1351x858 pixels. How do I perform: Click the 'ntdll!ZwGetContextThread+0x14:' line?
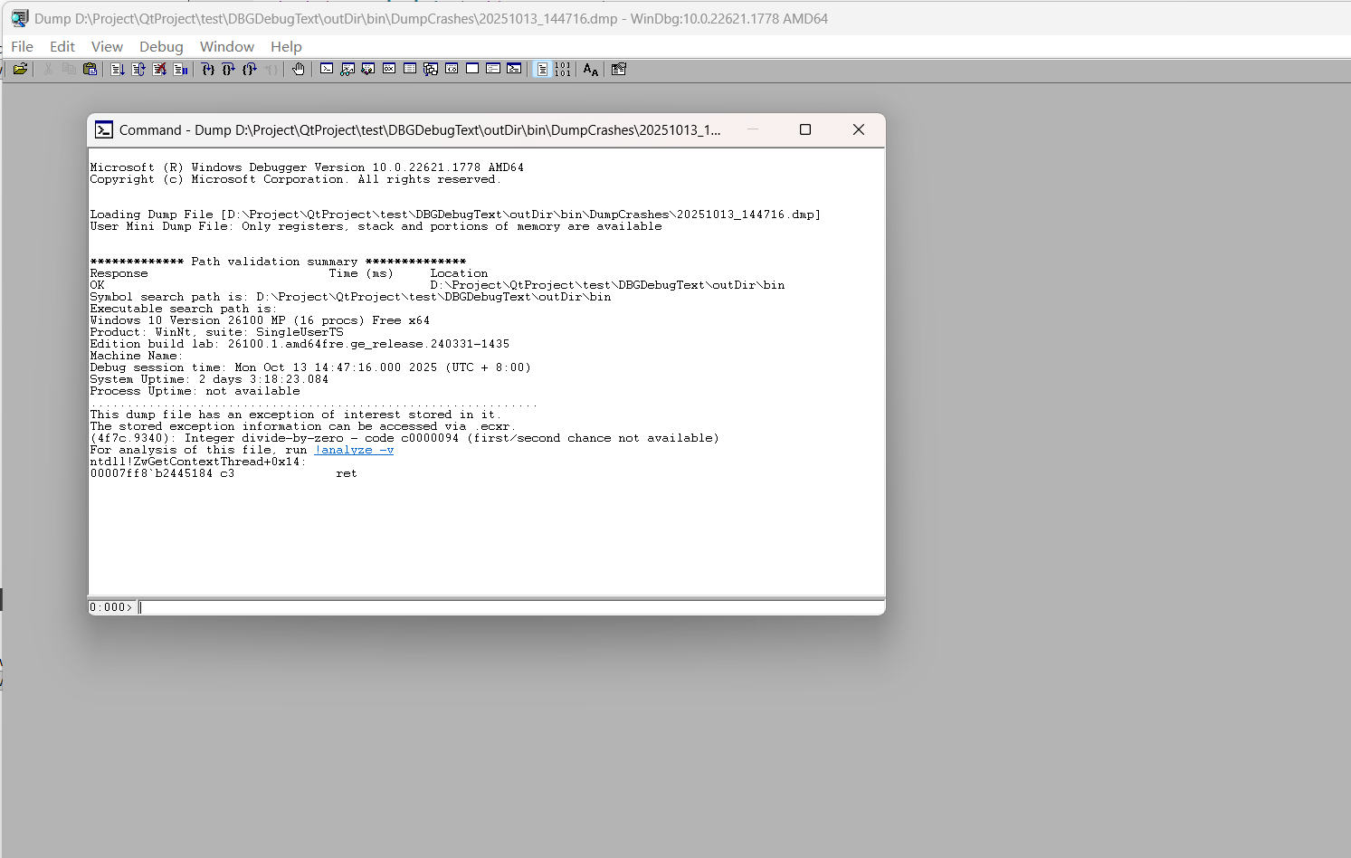click(x=198, y=462)
